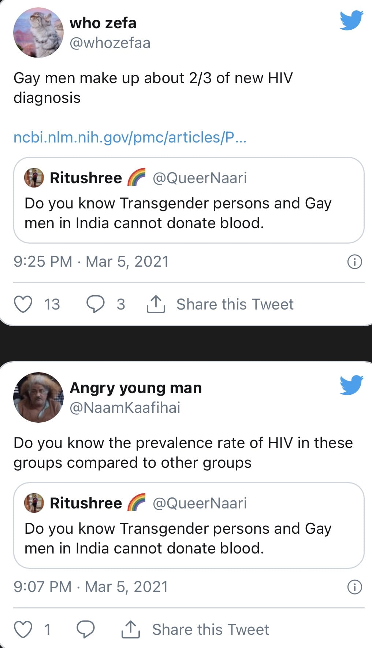
Task: Click the 9:25 PM · Mar 5, 2021 timestamp
Action: pos(91,262)
